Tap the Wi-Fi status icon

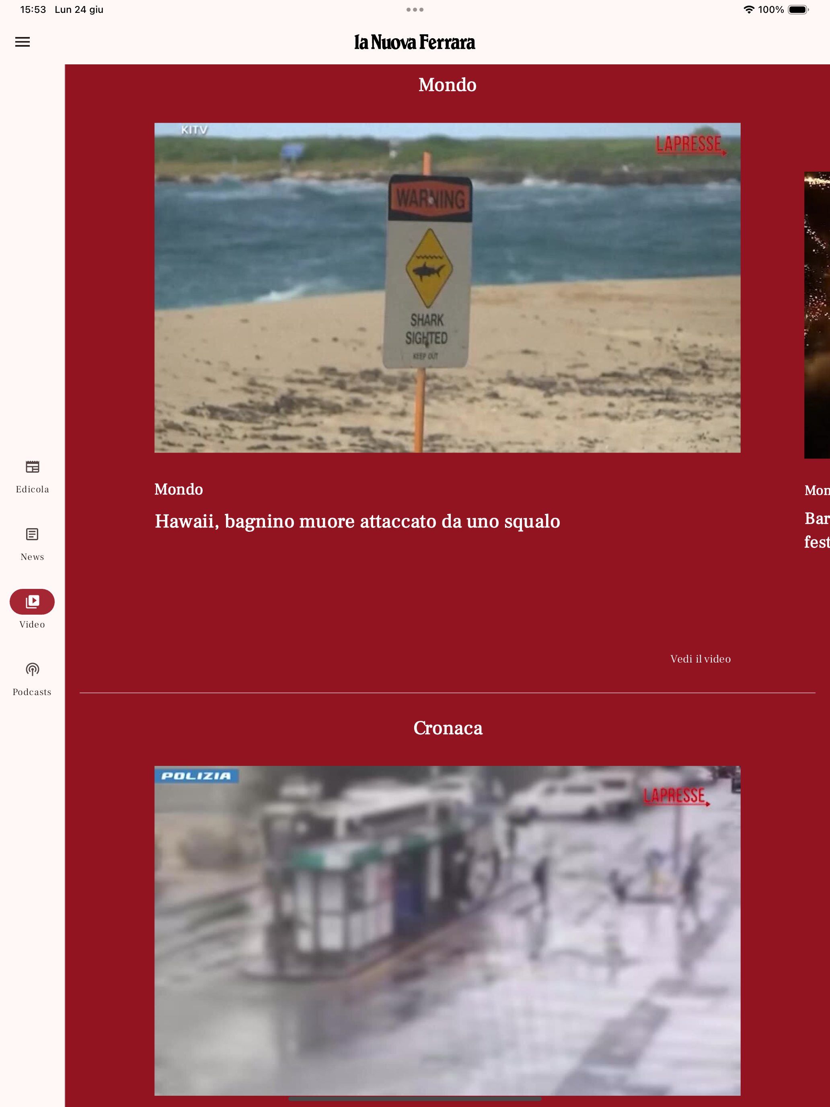748,10
